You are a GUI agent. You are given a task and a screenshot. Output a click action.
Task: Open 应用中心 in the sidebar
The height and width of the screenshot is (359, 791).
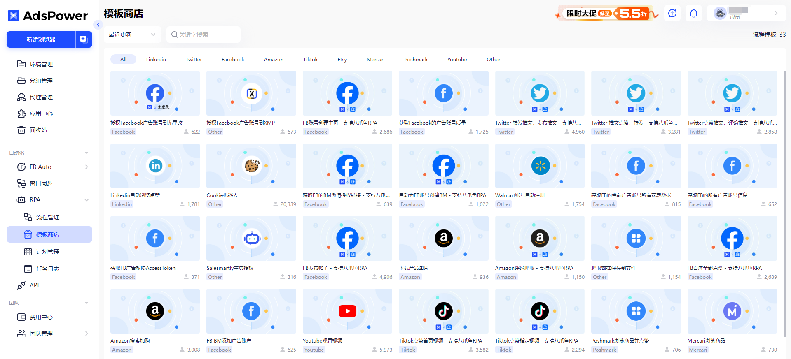pos(41,113)
